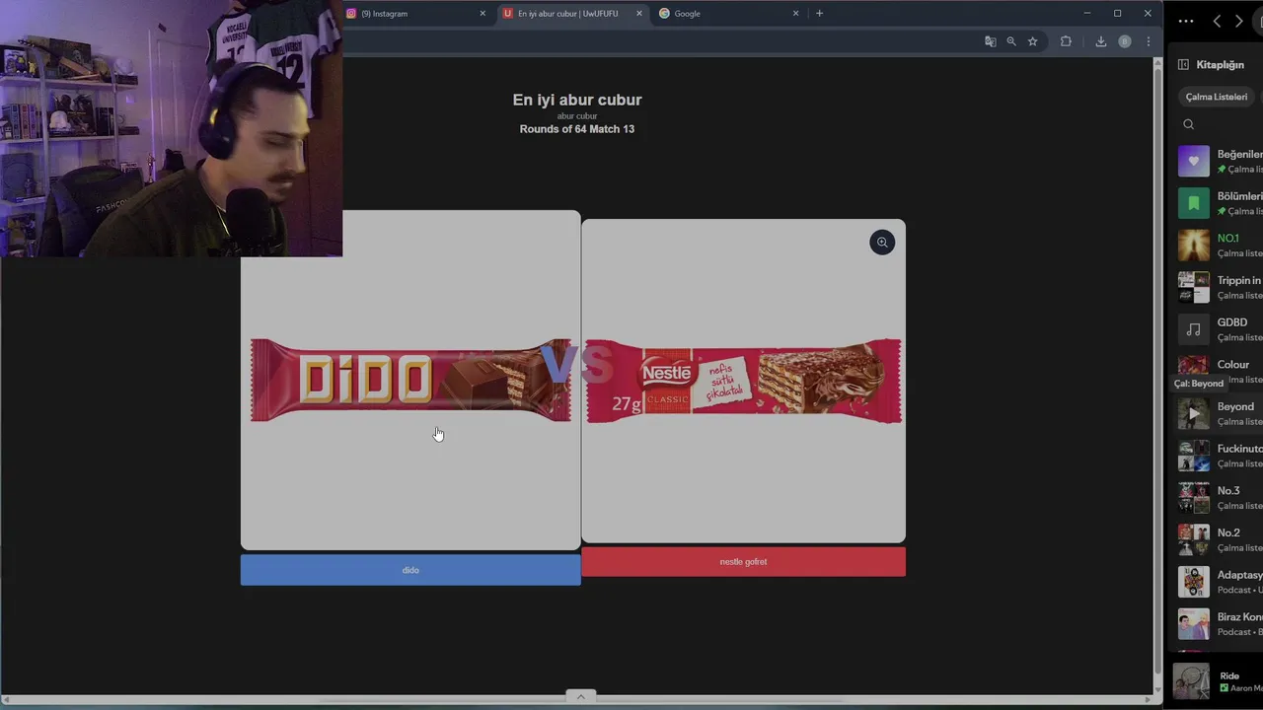
Task: Select the Nestle Classic wafer image
Action: pyautogui.click(x=743, y=381)
